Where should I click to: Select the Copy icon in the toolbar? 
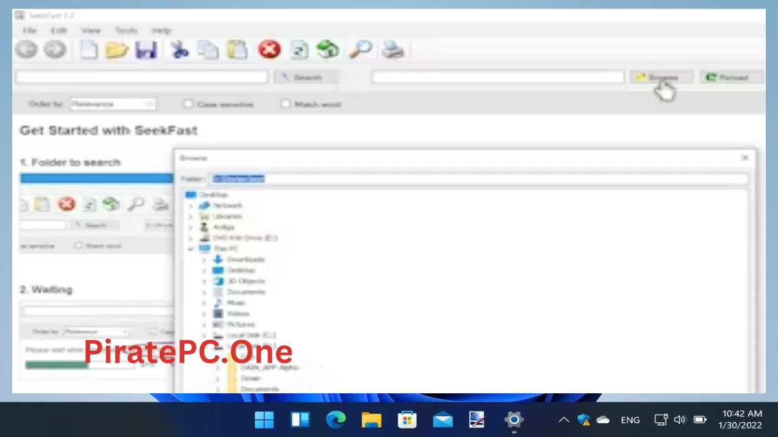[208, 50]
